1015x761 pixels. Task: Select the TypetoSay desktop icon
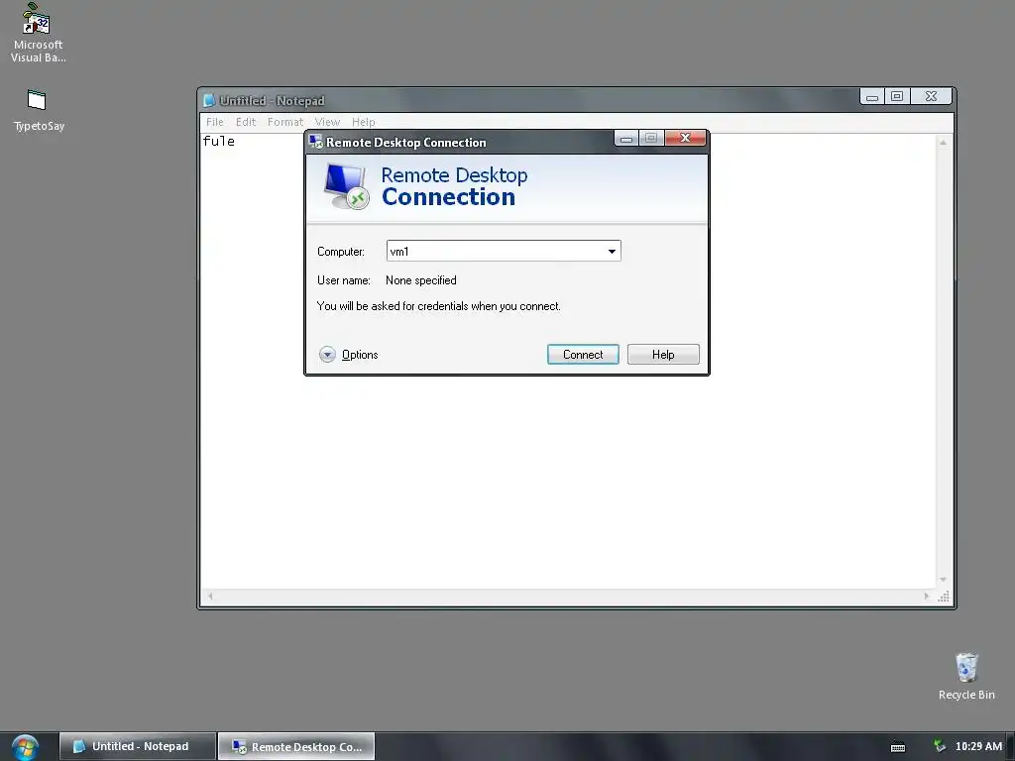(x=39, y=111)
